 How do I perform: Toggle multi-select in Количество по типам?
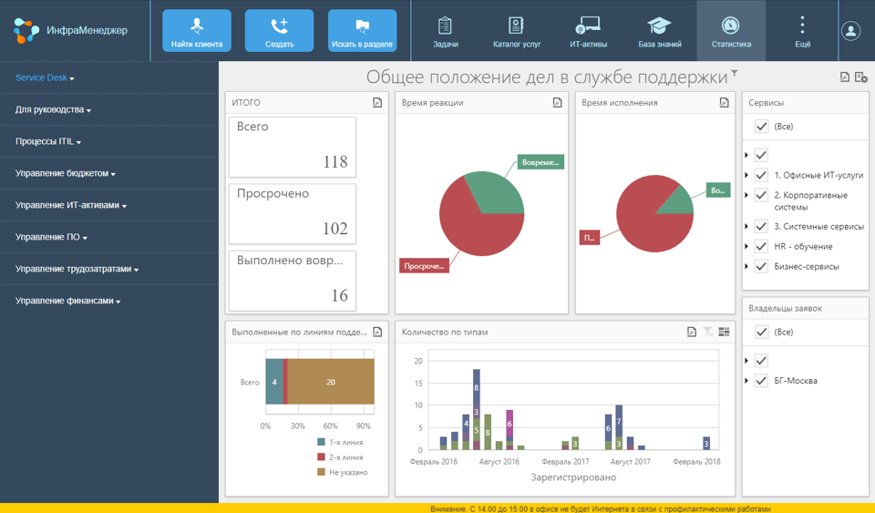pos(725,332)
